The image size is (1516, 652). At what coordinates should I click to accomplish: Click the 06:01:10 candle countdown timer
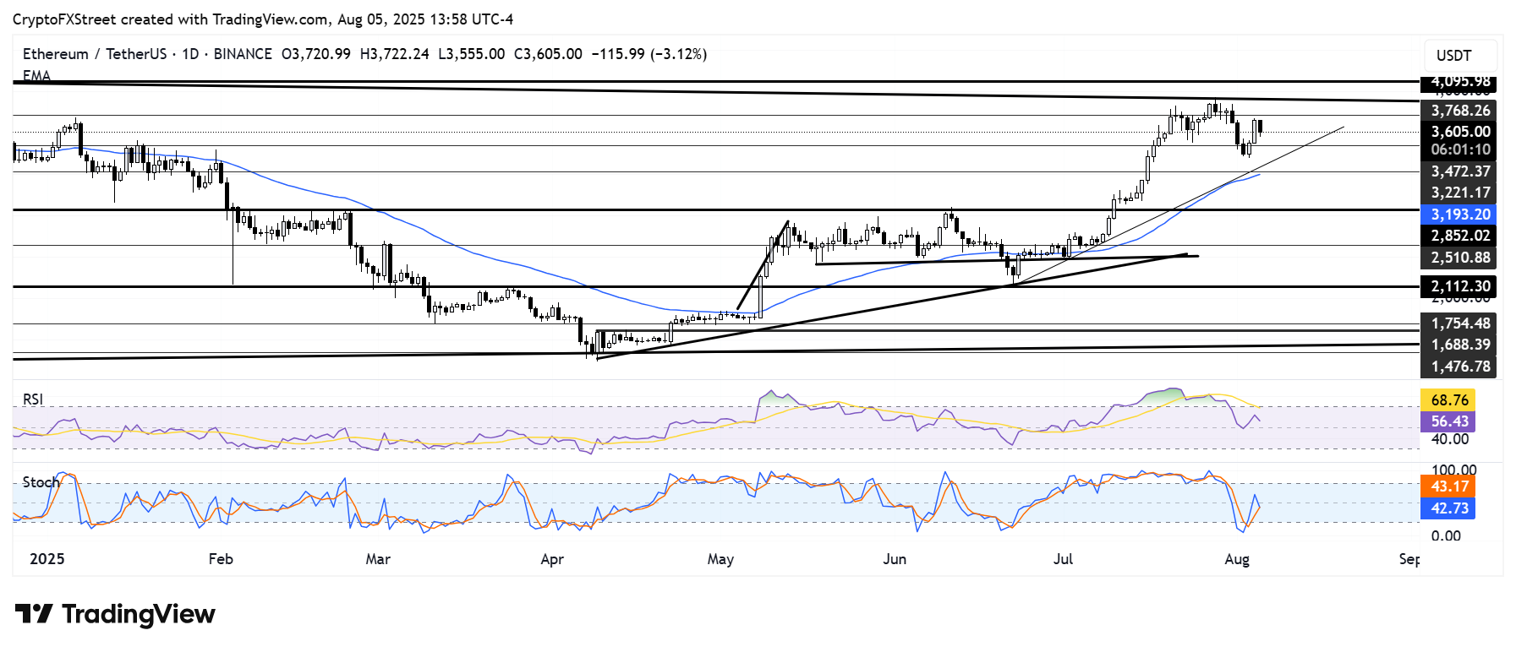coord(1459,149)
